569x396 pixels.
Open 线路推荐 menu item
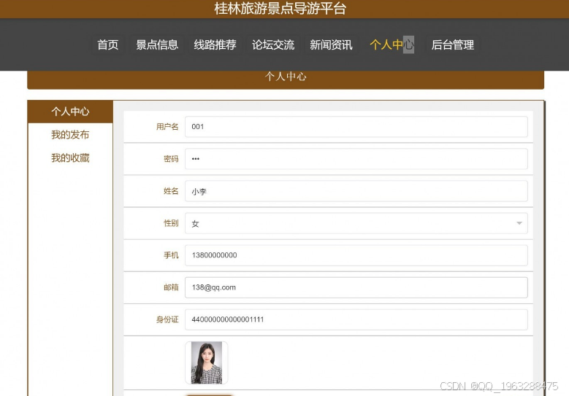pos(215,44)
